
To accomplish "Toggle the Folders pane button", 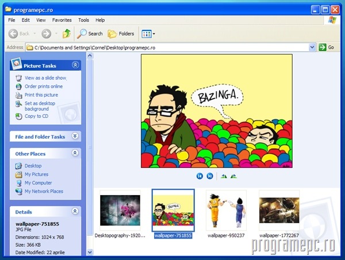I will 121,34.
